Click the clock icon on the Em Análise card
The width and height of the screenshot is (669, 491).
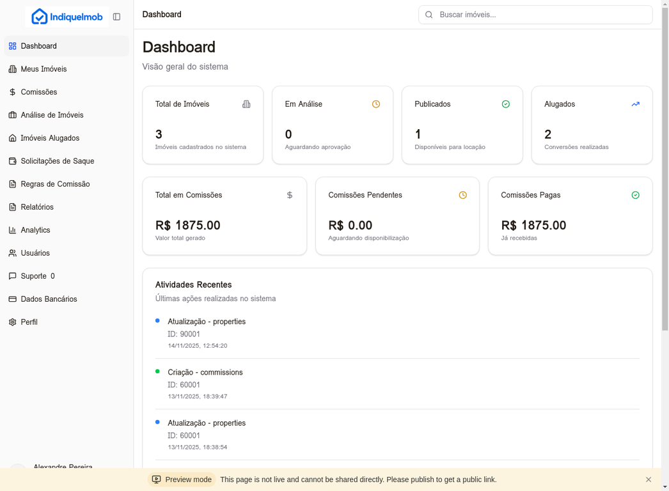click(x=376, y=104)
